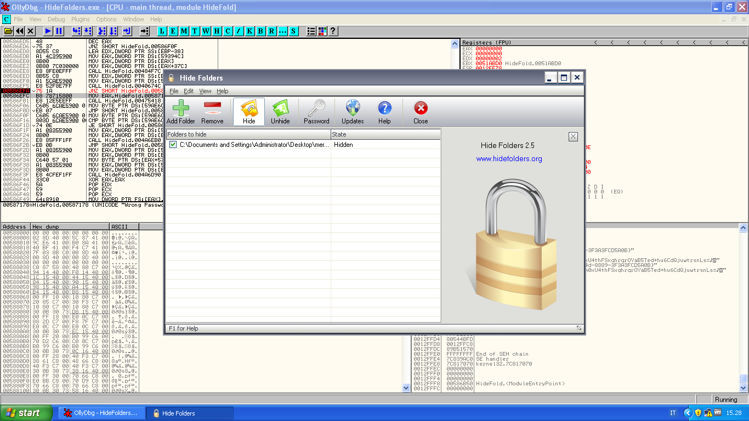Open Run trace with the dots button
Screen dimensions: 749x421
282,31
